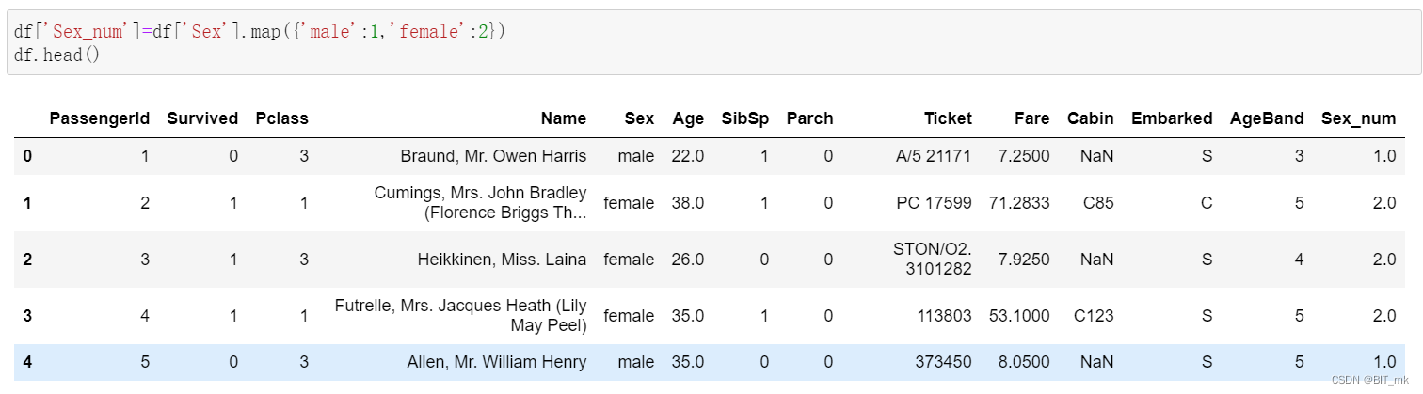Click the AgeBand column header

click(1266, 118)
